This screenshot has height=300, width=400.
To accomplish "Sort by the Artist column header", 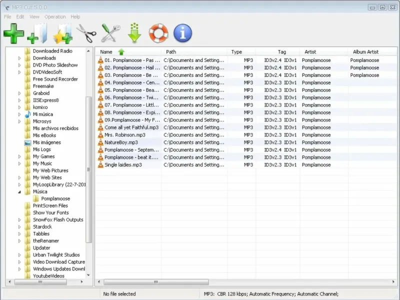I will pyautogui.click(x=323, y=52).
